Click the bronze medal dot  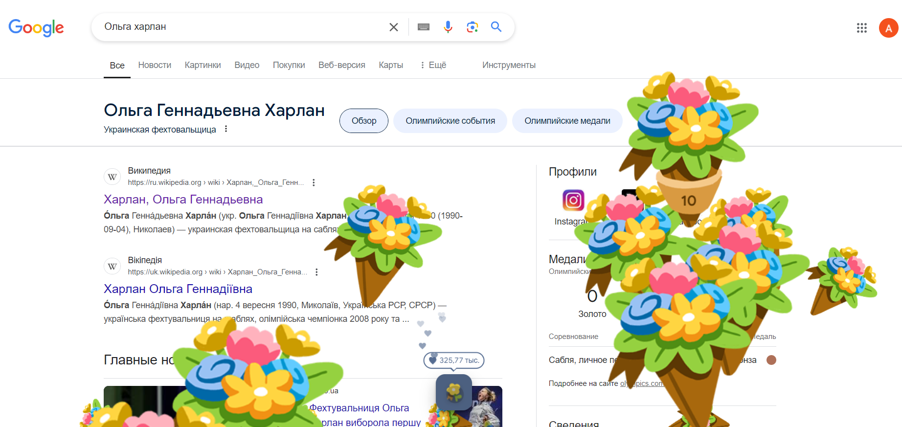(x=771, y=360)
